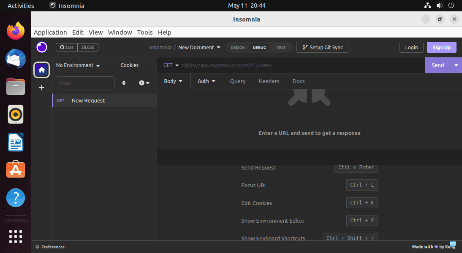Open the Query tab
Viewport: 462px width, 253px height.
(x=238, y=81)
